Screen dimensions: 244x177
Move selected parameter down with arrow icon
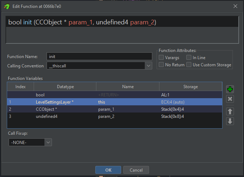coord(230,121)
